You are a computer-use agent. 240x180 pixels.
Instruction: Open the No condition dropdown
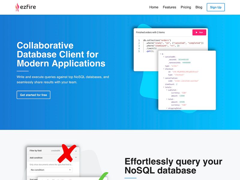coord(51,170)
